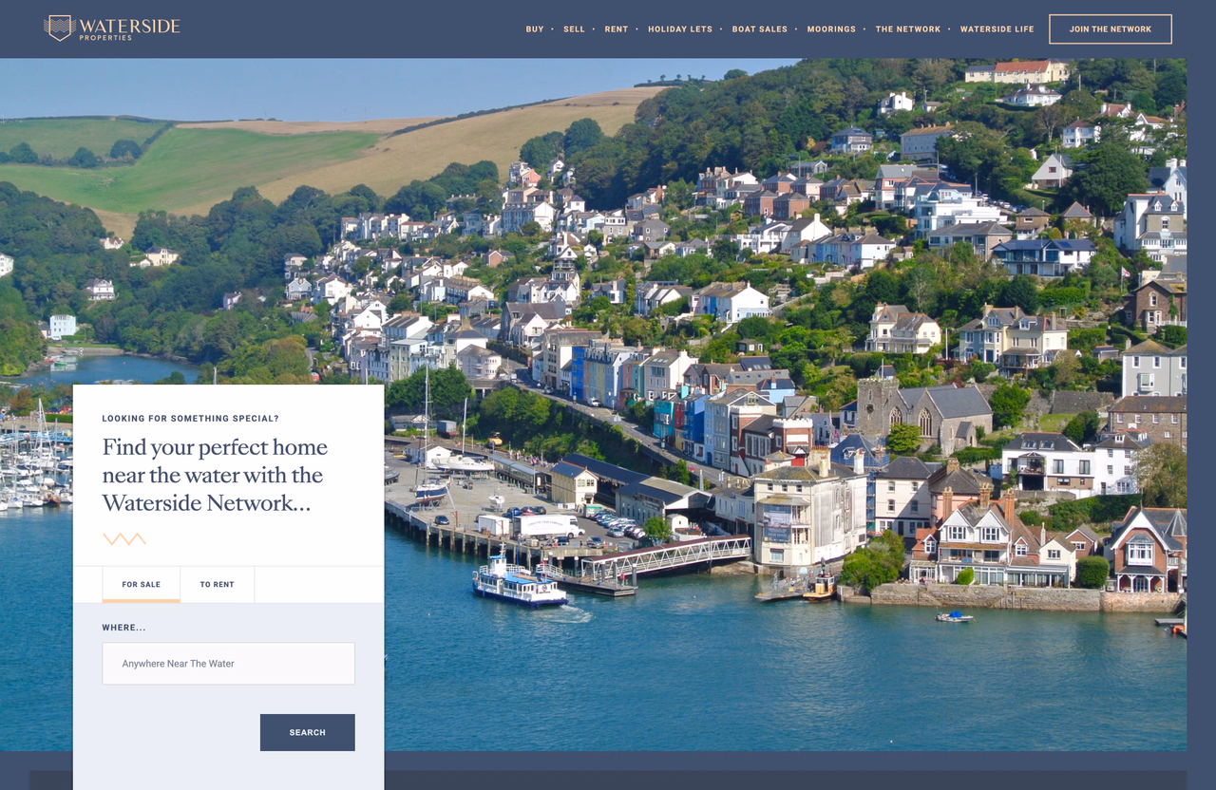Click the 'Find your perfect home' heading
Viewport: 1216px width, 790px height.
[x=215, y=475]
